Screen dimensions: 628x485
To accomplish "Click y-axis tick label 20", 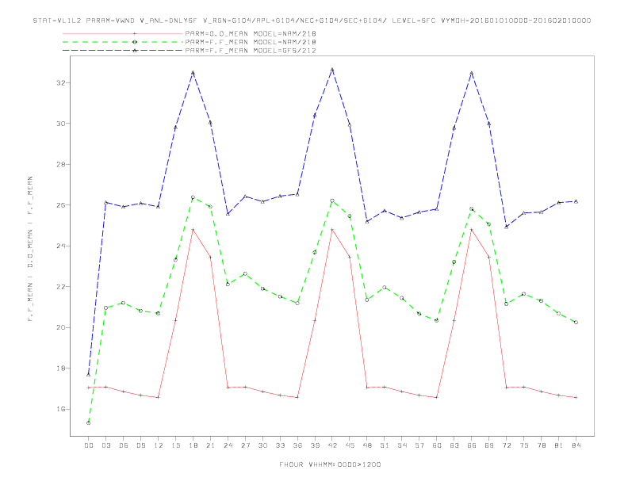I will click(60, 328).
